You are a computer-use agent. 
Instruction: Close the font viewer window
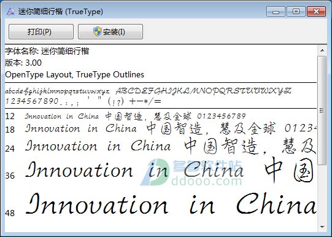[316, 12]
